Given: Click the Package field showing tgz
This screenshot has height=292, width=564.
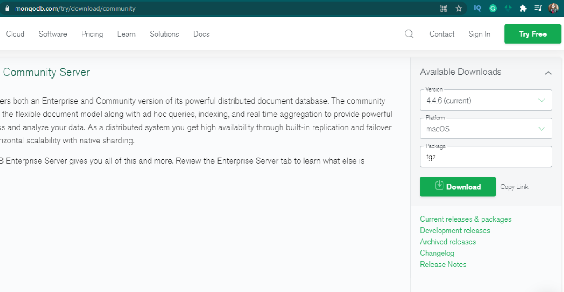Looking at the screenshot, I should click(486, 157).
